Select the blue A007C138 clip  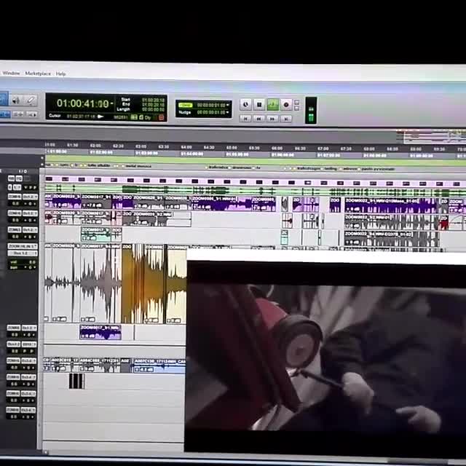(x=159, y=366)
